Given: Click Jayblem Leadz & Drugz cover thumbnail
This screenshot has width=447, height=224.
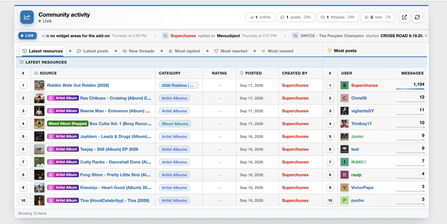Looking at the screenshot, I should [x=39, y=136].
